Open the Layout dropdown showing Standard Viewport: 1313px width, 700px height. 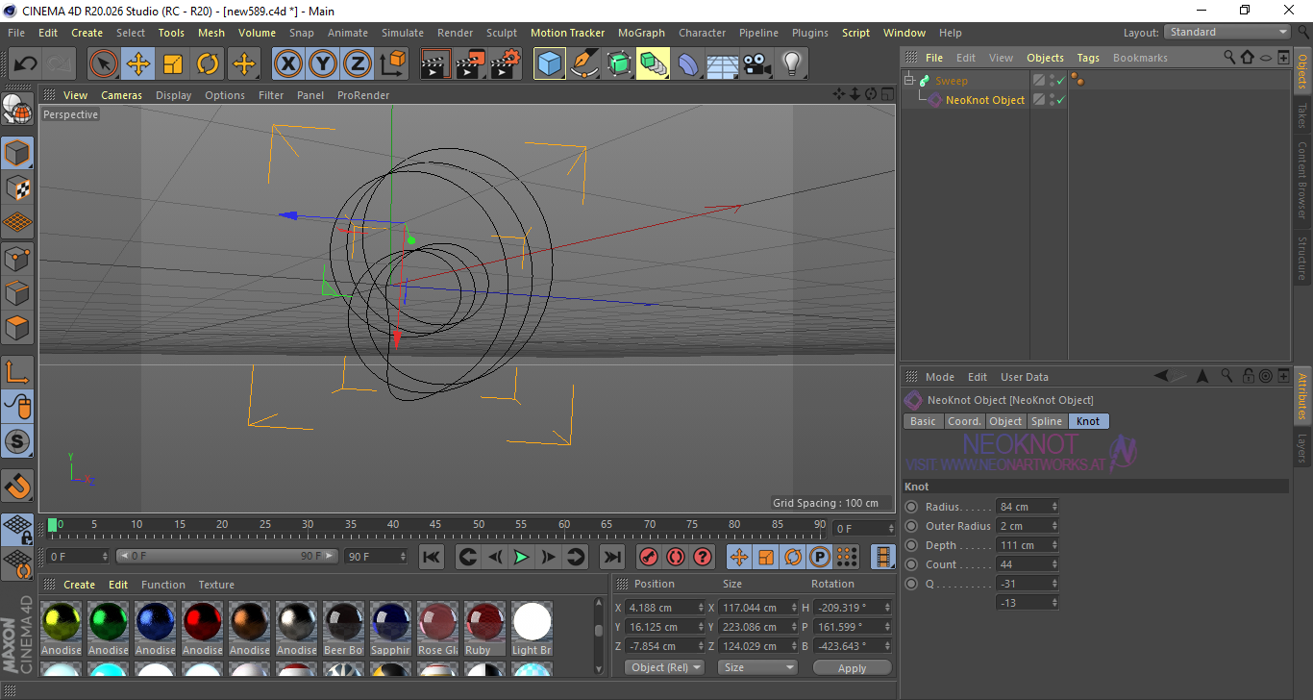(1227, 32)
